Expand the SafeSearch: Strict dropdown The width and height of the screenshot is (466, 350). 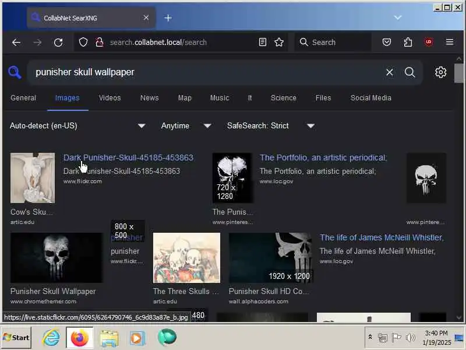pyautogui.click(x=270, y=126)
